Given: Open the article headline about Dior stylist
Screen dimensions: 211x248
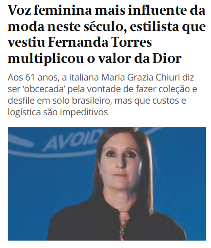Looking at the screenshot, I should [x=107, y=34].
